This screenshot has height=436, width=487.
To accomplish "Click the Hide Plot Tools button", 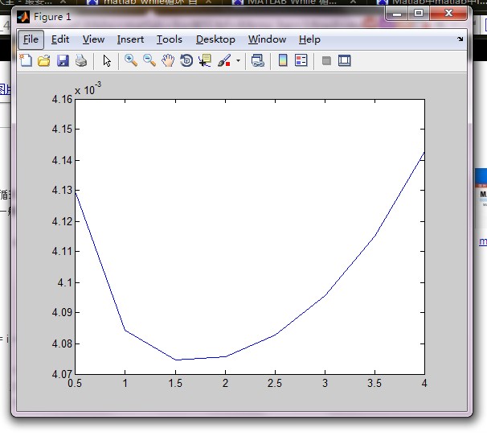I will click(326, 60).
